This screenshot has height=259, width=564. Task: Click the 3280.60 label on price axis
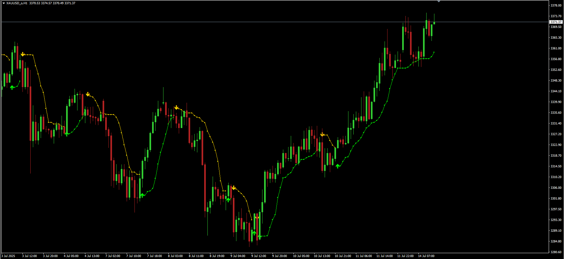[556, 252]
